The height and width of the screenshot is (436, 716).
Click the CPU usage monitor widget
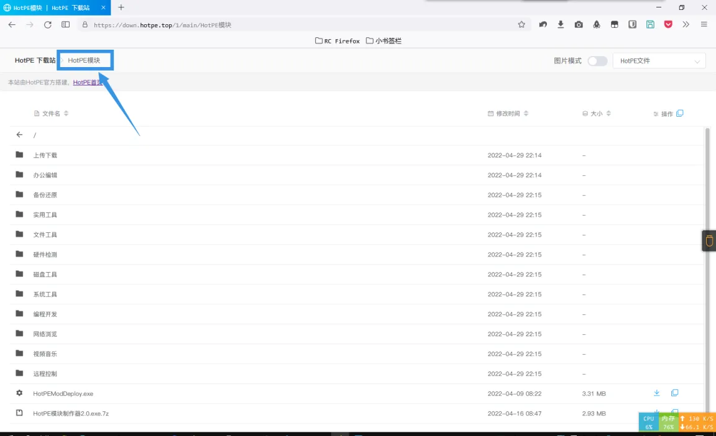pyautogui.click(x=648, y=422)
